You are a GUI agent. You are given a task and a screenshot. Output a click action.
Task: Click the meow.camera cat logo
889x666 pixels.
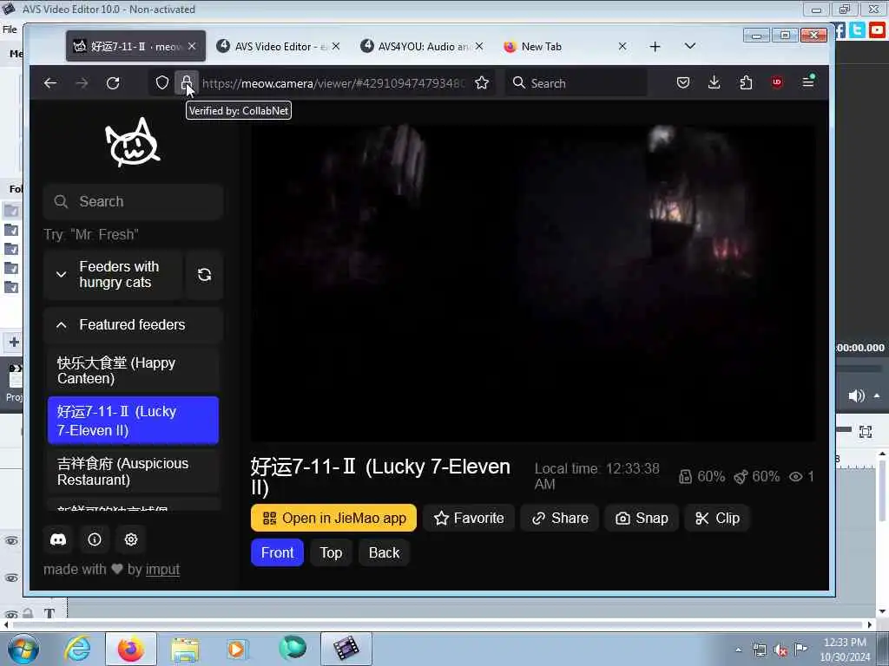pyautogui.click(x=133, y=142)
